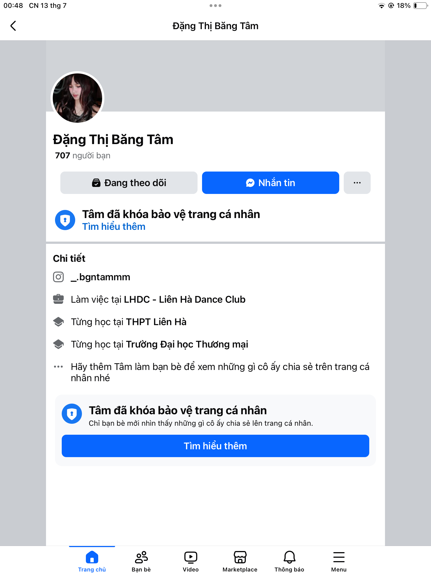This screenshot has height=574, width=431.
Task: Tap the large blue Tìm hiểu thêm button
Action: pyautogui.click(x=215, y=446)
